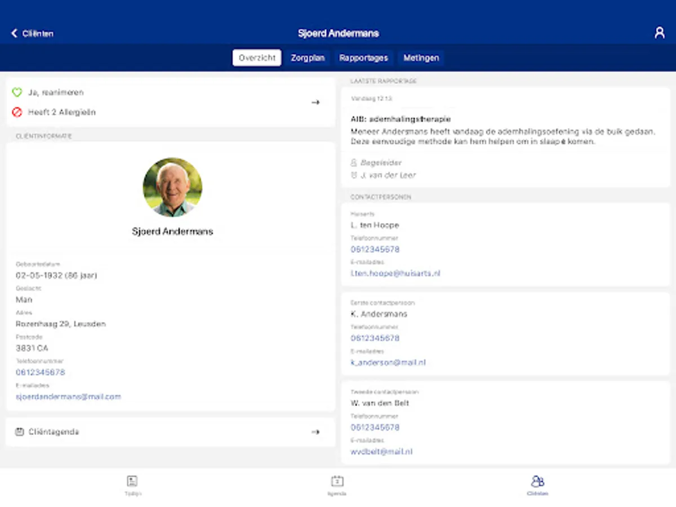Email k_anderson@mail.nl contact

(x=388, y=363)
